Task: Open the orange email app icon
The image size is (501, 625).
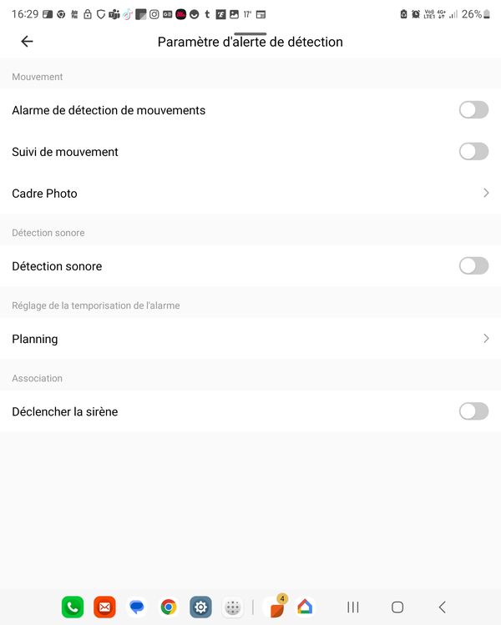Action: pos(104,607)
